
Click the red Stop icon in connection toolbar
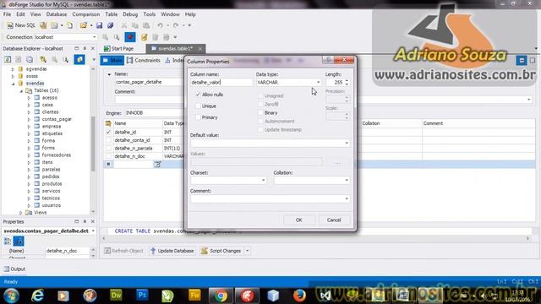(130, 37)
